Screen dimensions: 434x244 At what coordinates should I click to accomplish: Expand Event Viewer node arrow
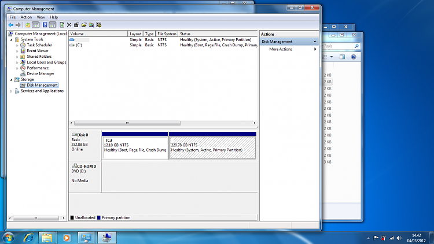17,51
